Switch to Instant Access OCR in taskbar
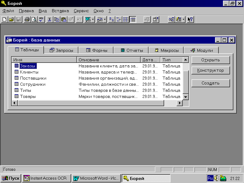The height and width of the screenshot is (183, 244). pos(47,178)
